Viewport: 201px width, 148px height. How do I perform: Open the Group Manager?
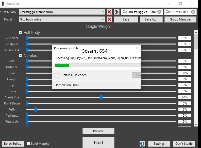click(181, 19)
